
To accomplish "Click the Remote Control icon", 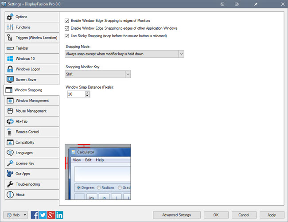I will tap(9, 132).
